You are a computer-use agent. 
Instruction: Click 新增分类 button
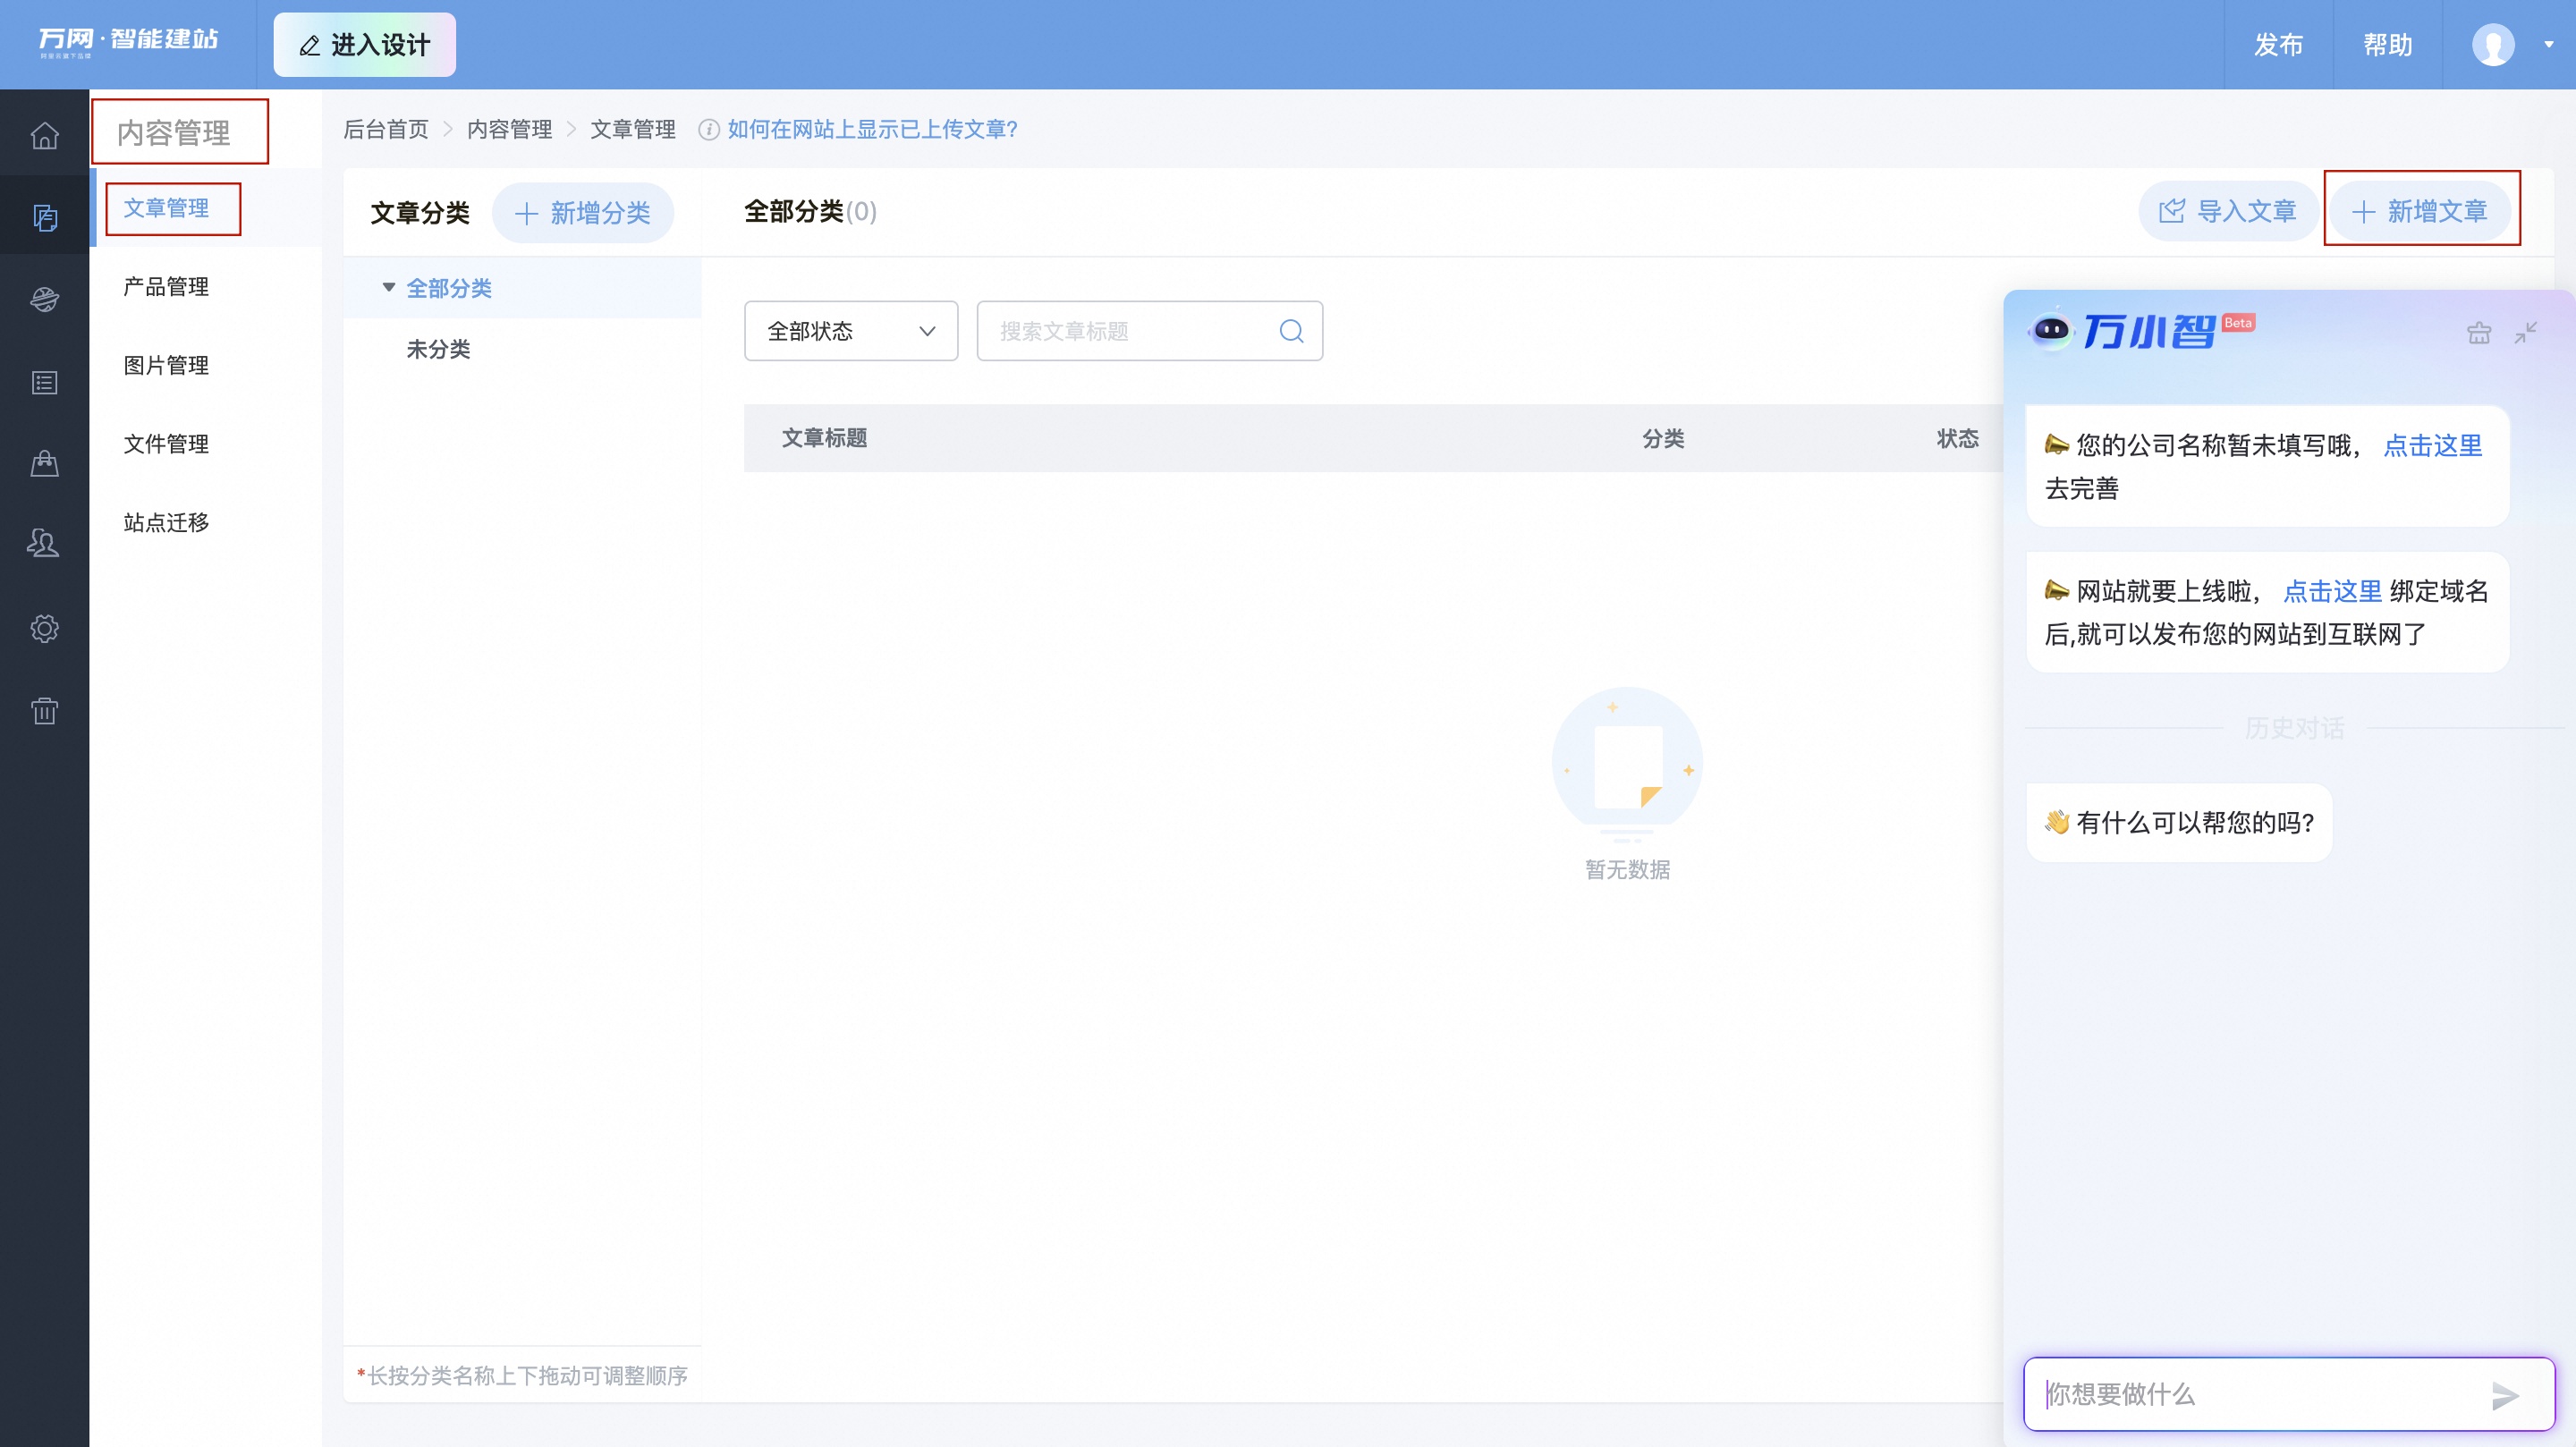(x=582, y=213)
